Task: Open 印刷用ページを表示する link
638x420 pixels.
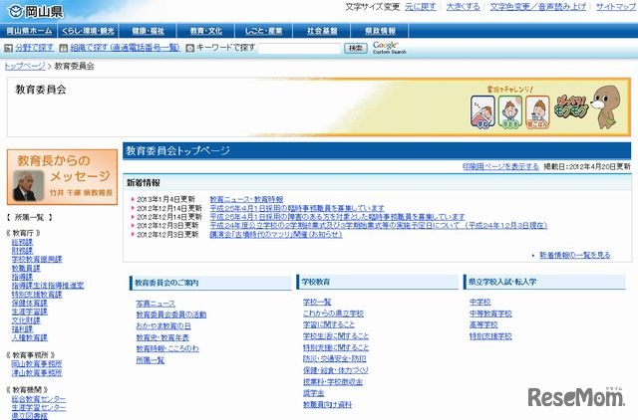Action: tap(500, 166)
